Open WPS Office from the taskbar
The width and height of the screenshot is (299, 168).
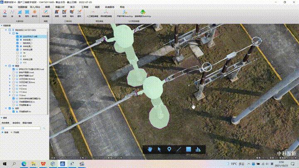point(43,163)
